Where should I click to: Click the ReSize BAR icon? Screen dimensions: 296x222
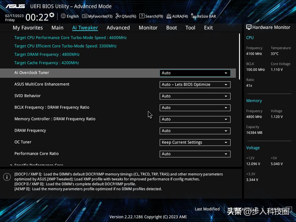click(x=193, y=16)
